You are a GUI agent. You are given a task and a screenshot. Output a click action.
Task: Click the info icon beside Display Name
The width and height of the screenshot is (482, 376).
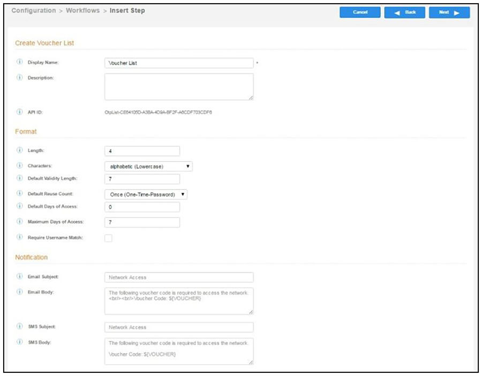(x=19, y=62)
